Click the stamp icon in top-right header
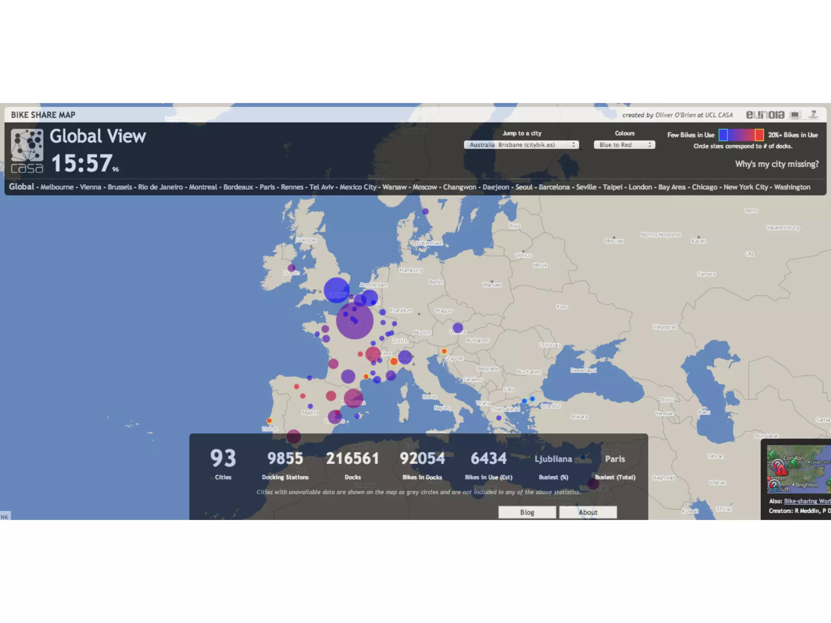831x623 pixels. pos(813,115)
